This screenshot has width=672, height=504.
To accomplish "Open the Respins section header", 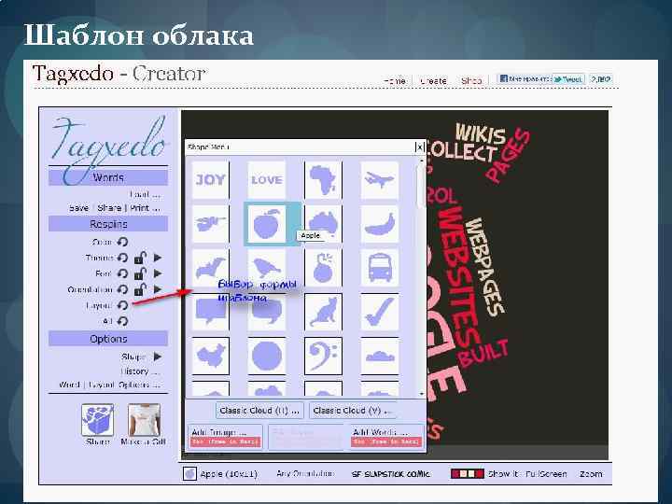I will point(108,224).
